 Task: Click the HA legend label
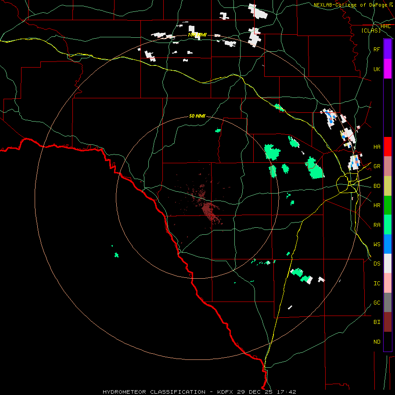(377, 147)
